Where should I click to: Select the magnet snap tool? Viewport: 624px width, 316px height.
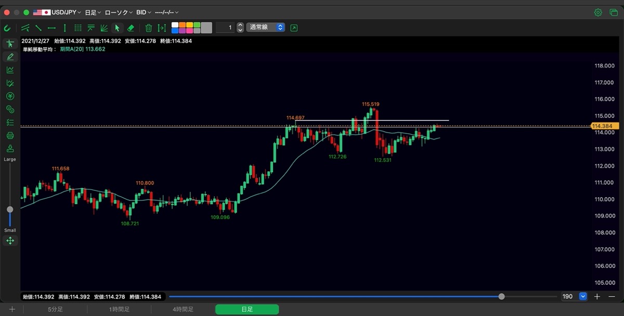point(7,28)
